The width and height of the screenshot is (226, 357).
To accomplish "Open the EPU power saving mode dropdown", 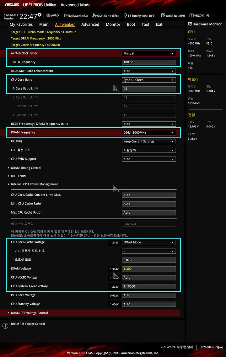I will [x=149, y=150].
